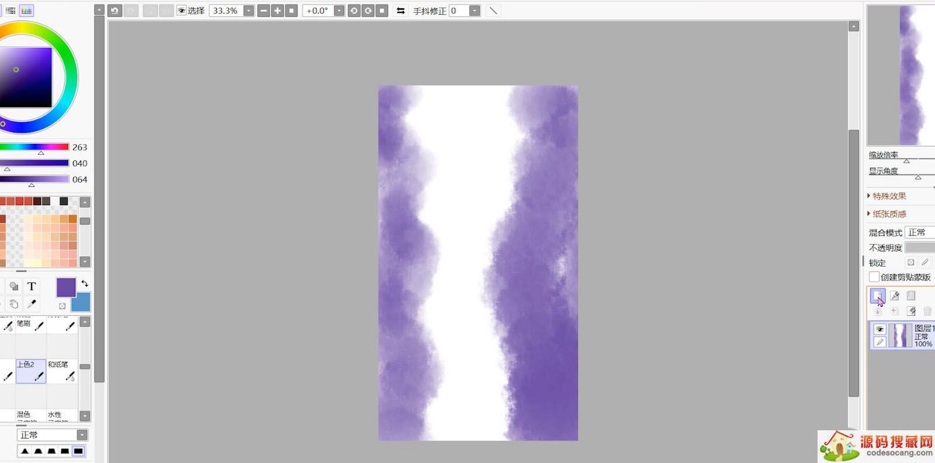Select the Text tool

pyautogui.click(x=32, y=286)
